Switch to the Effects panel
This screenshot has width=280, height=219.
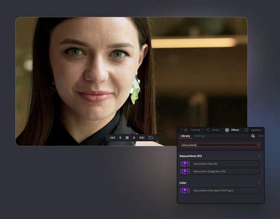click(232, 130)
